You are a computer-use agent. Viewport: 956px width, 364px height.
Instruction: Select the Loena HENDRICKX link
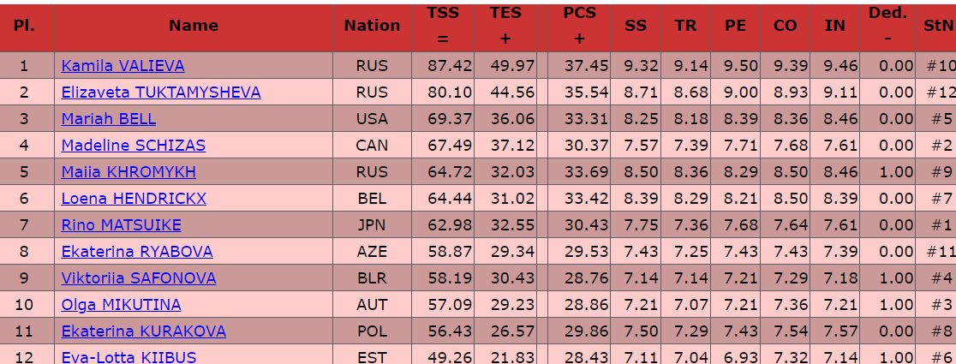coord(134,199)
